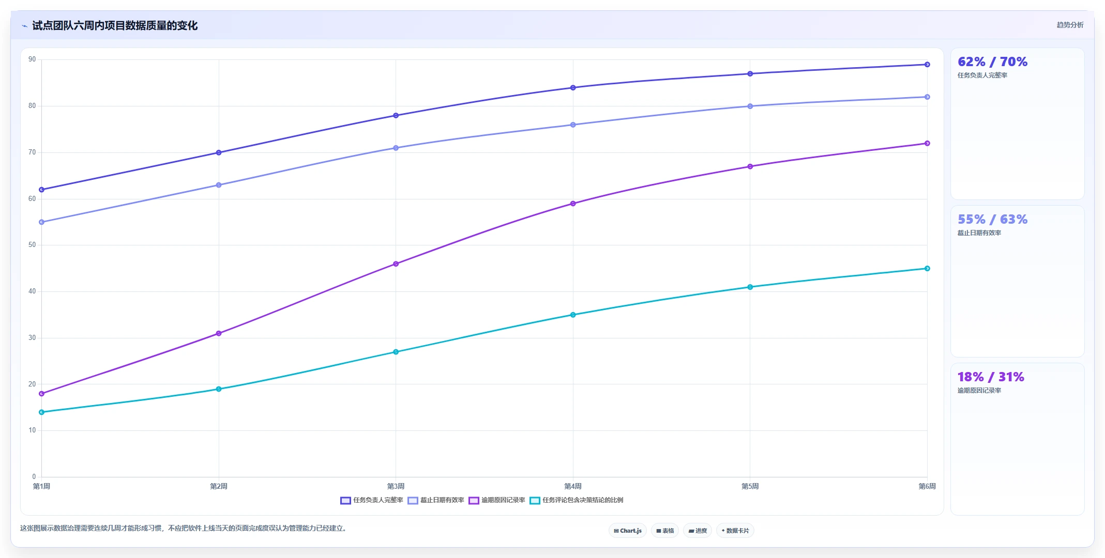Click the 截止日期有效率 data point at 第1周

coord(41,222)
